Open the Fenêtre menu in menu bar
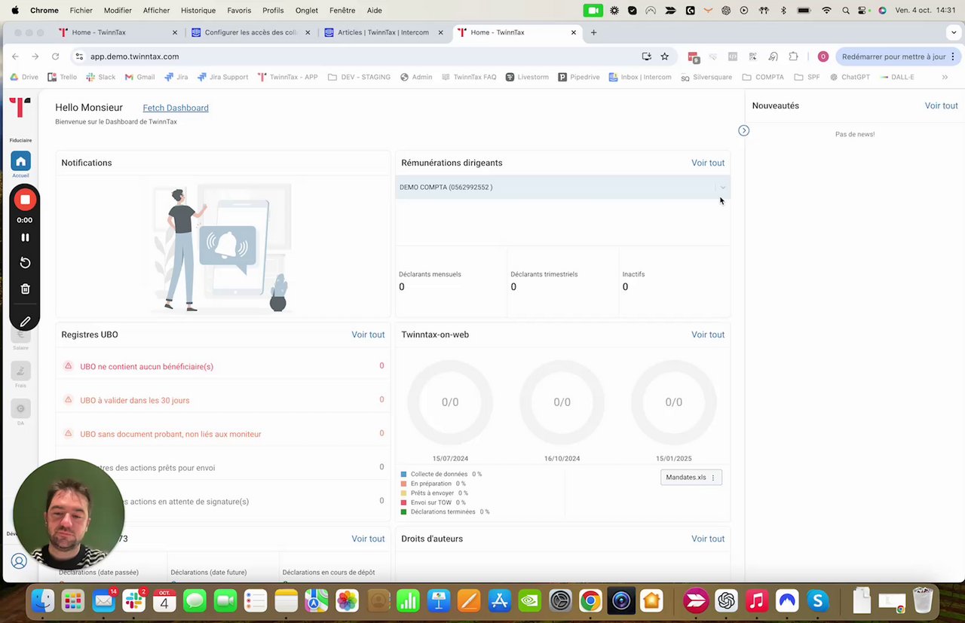This screenshot has height=623, width=965. (342, 11)
